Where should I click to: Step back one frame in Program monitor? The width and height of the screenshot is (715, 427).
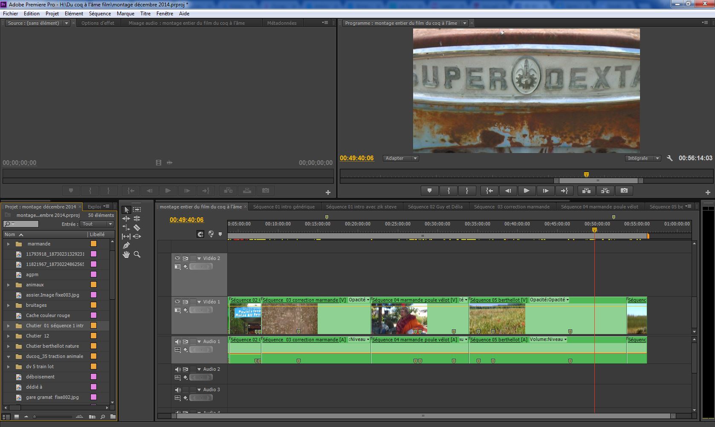(508, 191)
